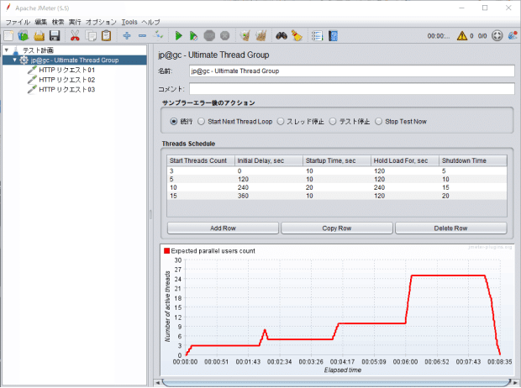Screen dimensions: 521x388
Task: Select Start Next Thread Loop option
Action: tap(201, 122)
